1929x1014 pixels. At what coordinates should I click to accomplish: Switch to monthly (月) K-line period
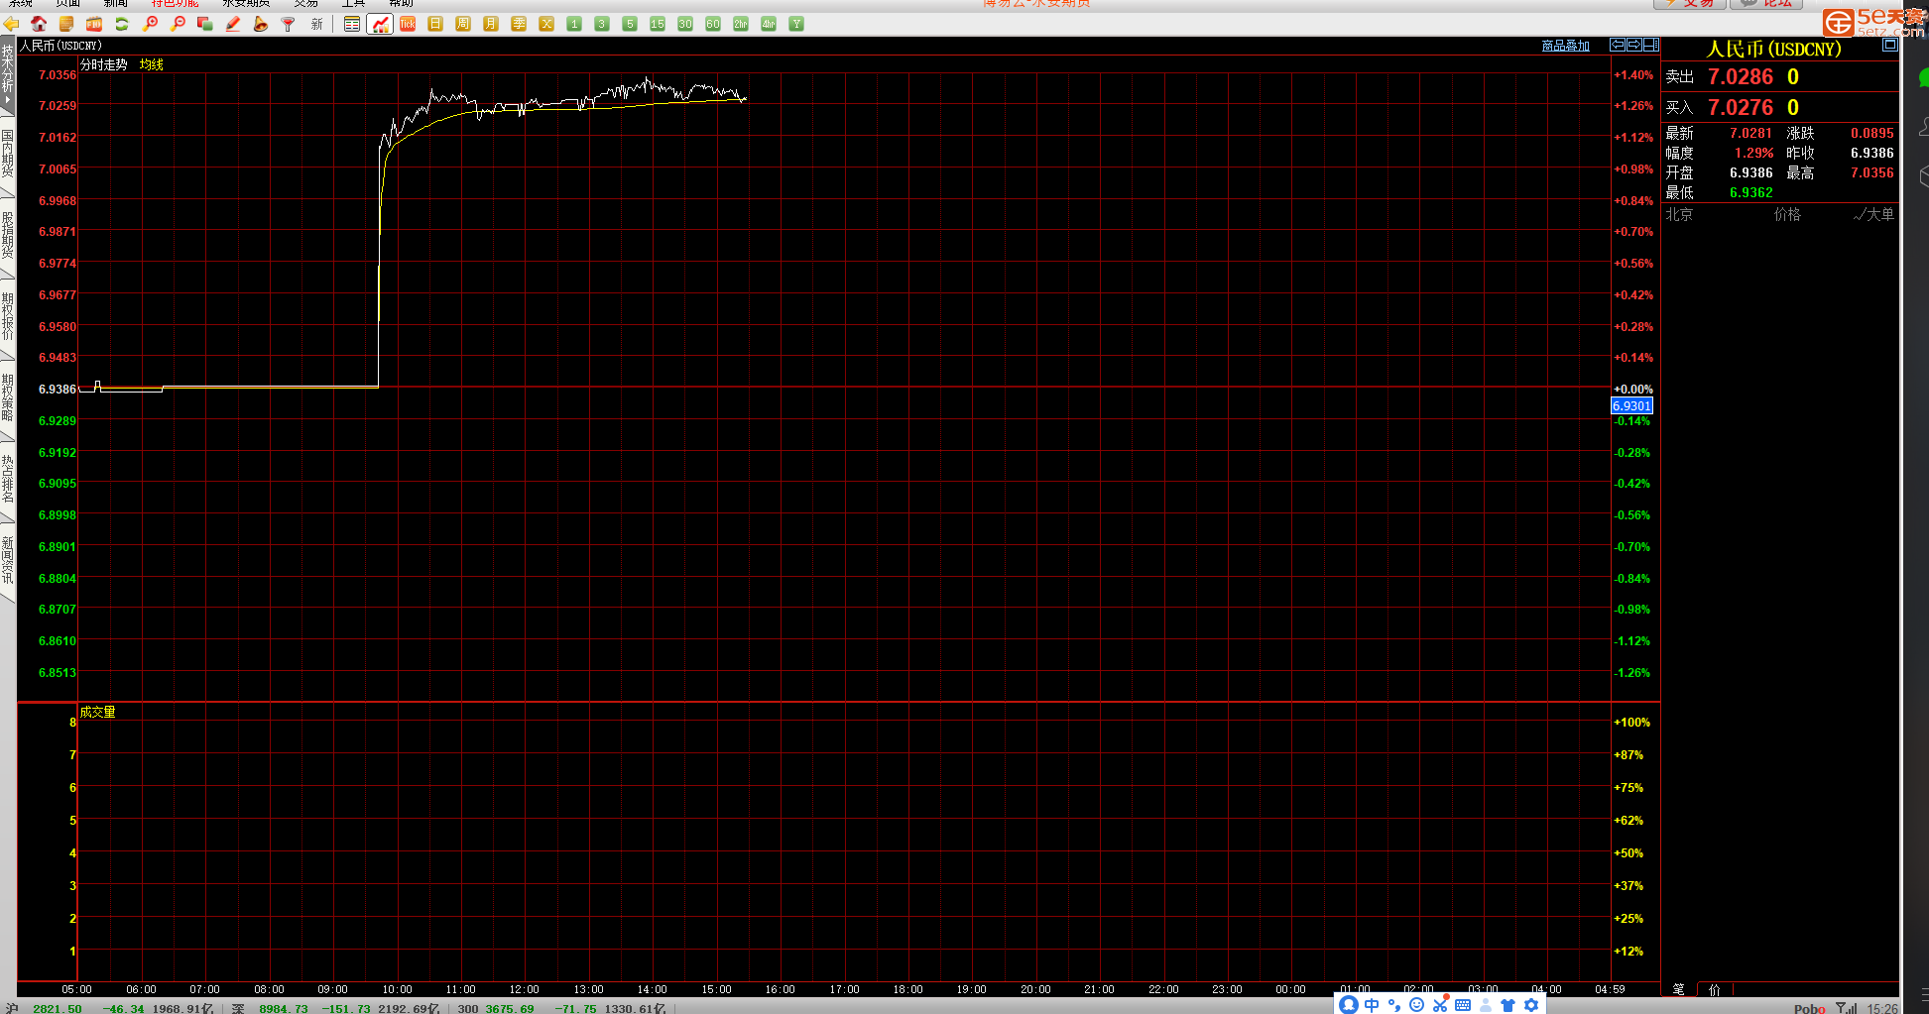pos(491,24)
